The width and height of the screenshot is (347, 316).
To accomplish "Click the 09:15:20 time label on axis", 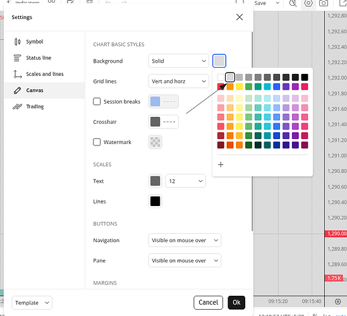I will (278, 301).
